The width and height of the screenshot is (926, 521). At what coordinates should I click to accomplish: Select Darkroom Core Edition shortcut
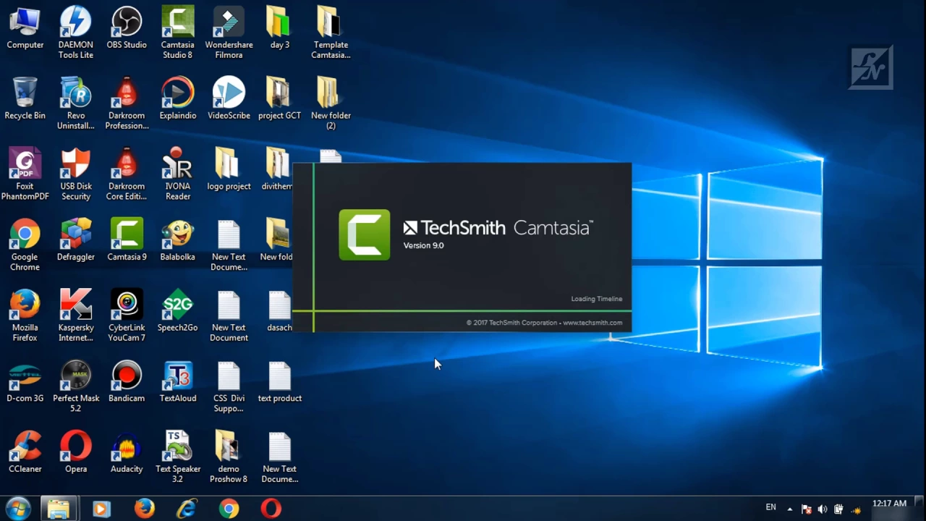[x=127, y=174]
